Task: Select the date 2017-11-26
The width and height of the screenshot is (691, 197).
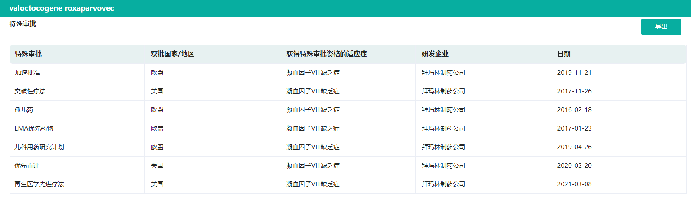Action: [x=574, y=91]
